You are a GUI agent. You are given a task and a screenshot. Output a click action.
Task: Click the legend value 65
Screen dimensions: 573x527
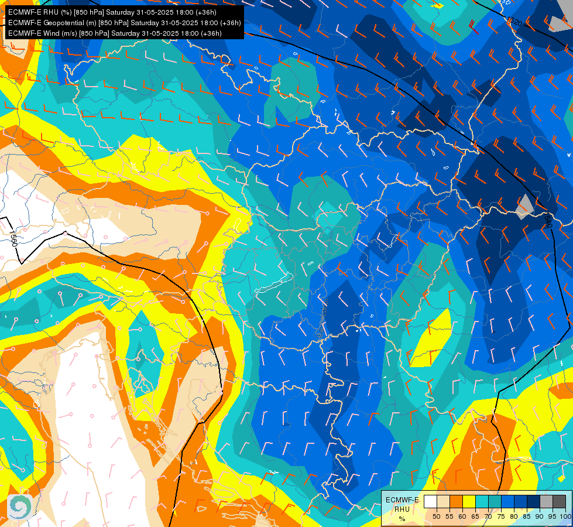pyautogui.click(x=475, y=516)
